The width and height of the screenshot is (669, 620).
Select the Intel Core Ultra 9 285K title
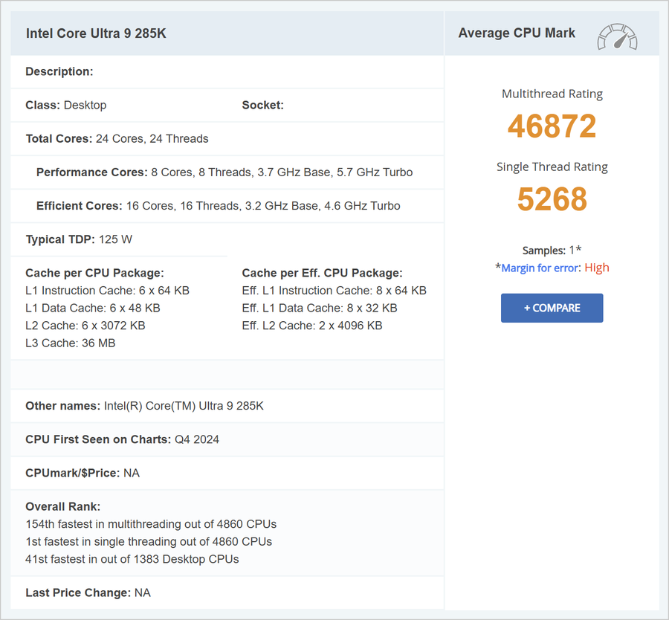[x=96, y=33]
